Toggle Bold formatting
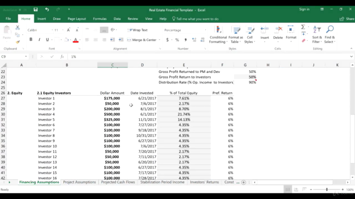Viewport: 355px width, 199px height. [x=31, y=39]
